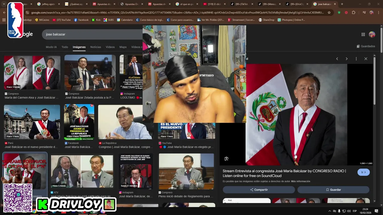Switch to the (519) El click YouTube tab
Image resolution: width=383 pixels, height=215 pixels.
pos(214,4)
